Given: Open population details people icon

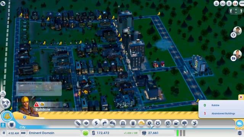Looking at the screenshot, I should click(x=144, y=133).
